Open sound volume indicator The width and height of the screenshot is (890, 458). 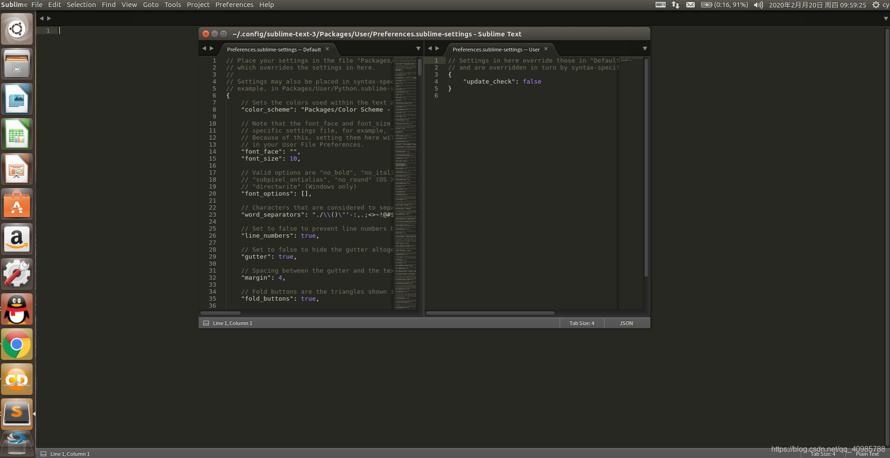[x=758, y=5]
